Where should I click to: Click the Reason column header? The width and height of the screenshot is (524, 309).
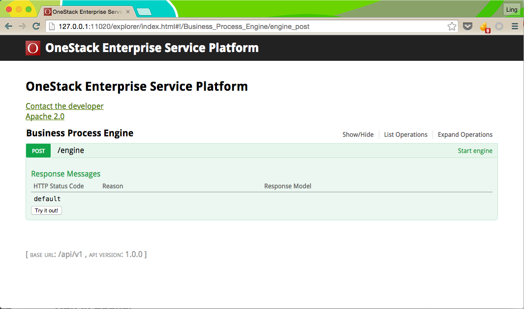click(113, 186)
